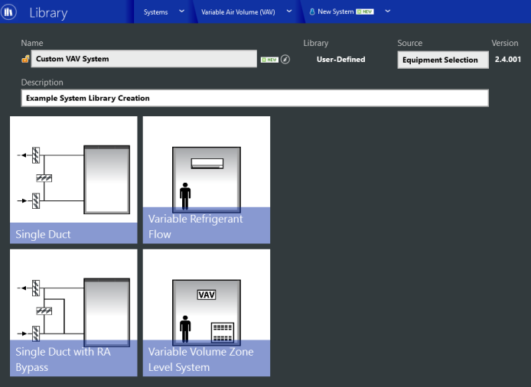Viewport: 531px width, 387px height.
Task: Open the Systems breadcrumb
Action: 155,11
